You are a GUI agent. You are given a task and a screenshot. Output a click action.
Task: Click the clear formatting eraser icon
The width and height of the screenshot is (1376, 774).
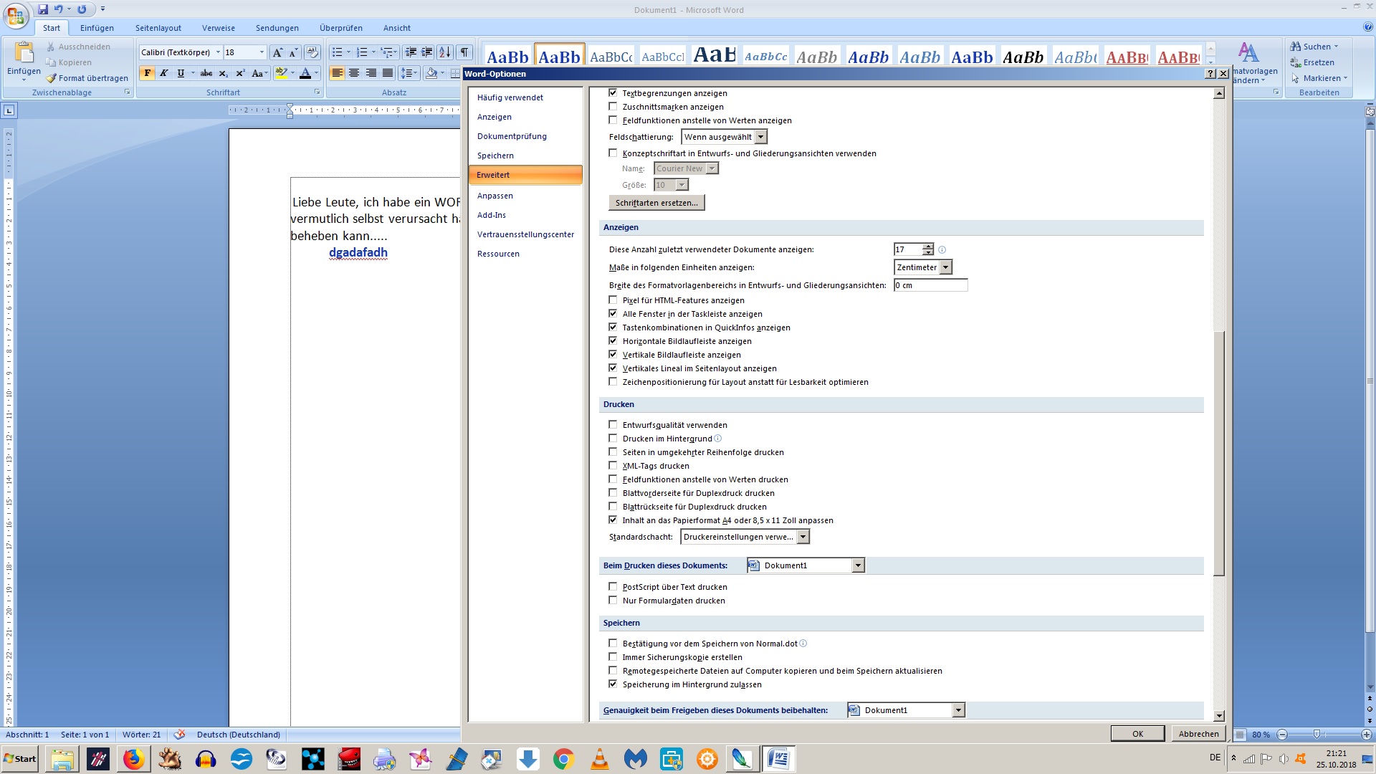point(312,52)
